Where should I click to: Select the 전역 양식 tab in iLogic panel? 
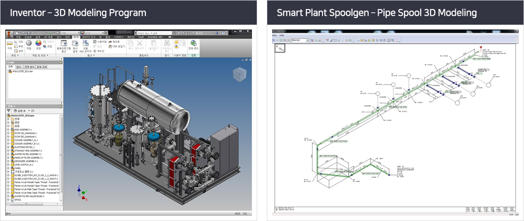tap(30, 67)
